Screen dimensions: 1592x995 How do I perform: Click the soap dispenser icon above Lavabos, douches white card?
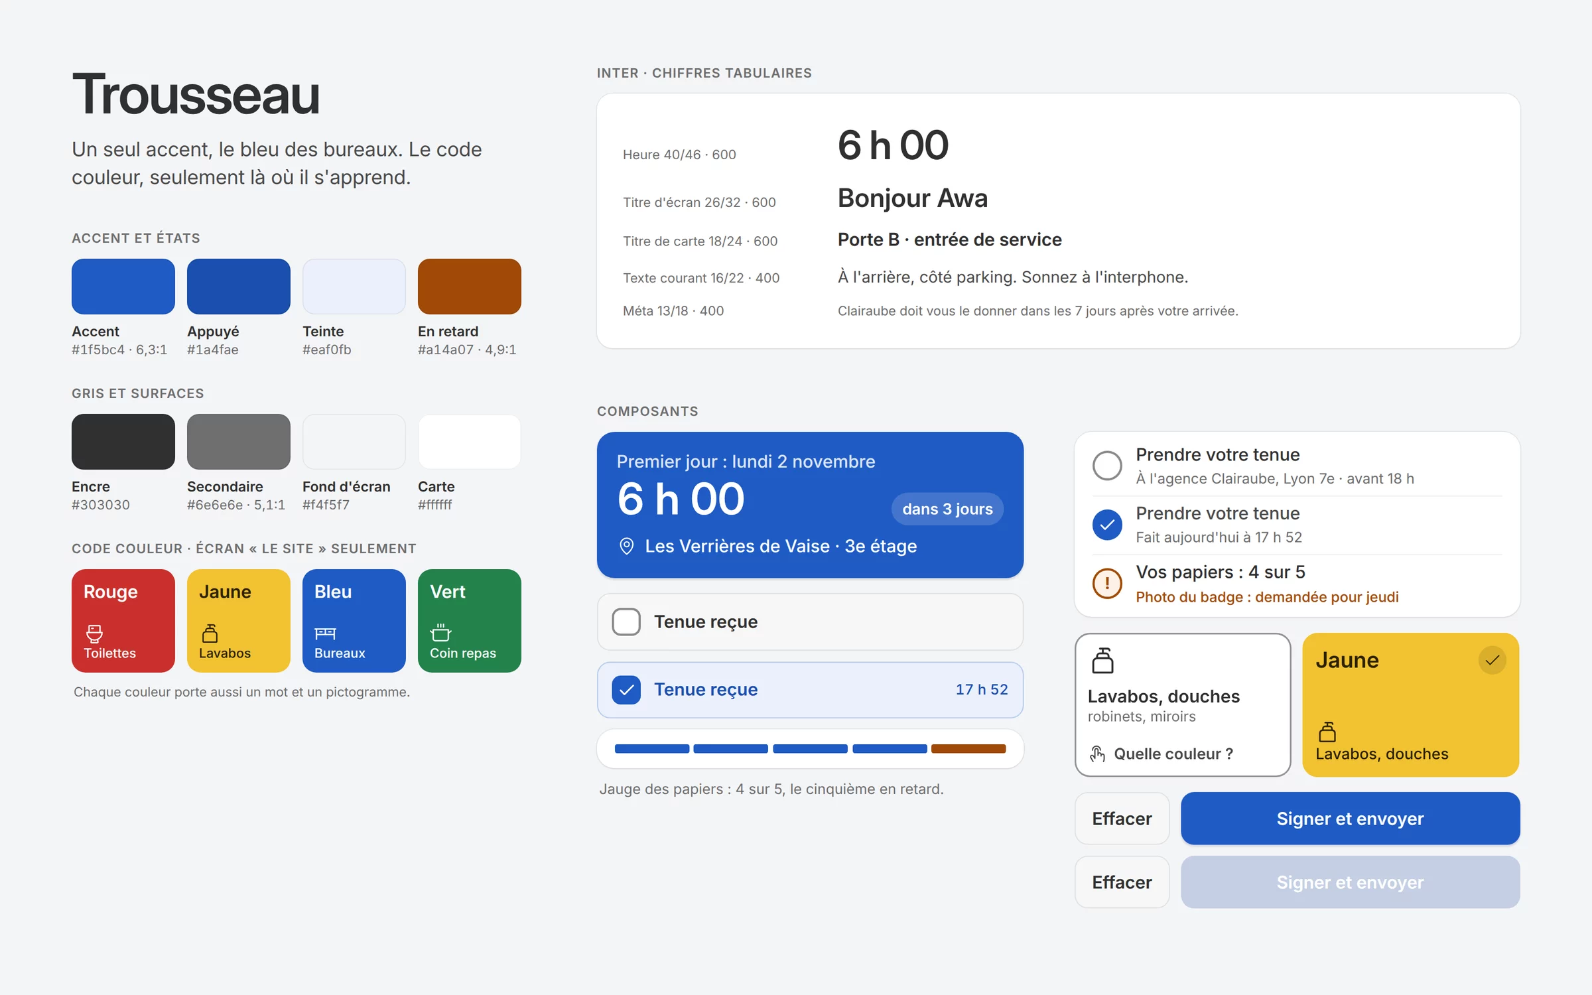click(x=1102, y=661)
